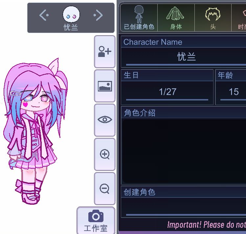Click the 创建角色 creator input field
This screenshot has height=234, width=246.
pyautogui.click(x=184, y=207)
